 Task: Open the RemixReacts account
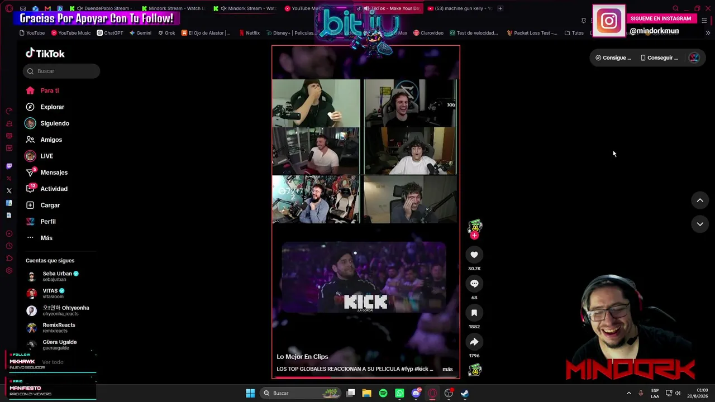51,327
